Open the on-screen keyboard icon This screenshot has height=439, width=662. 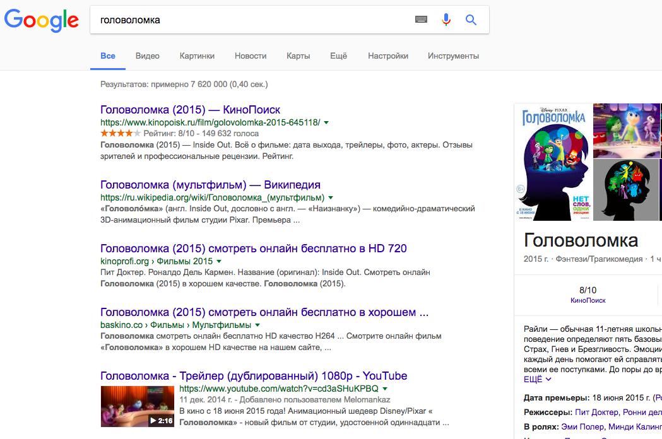pos(421,20)
